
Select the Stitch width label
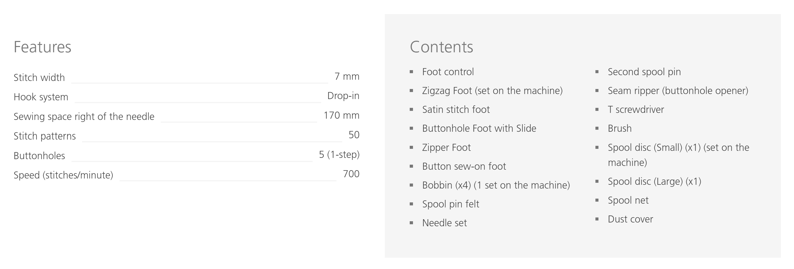39,78
